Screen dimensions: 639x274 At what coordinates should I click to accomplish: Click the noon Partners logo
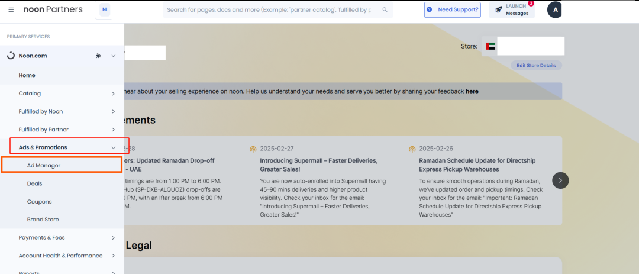(x=53, y=9)
